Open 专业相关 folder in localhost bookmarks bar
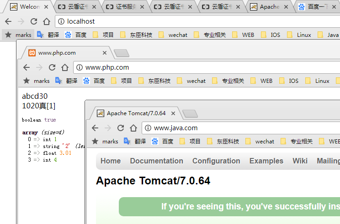Viewport: 340px width, 224px height. click(x=210, y=35)
